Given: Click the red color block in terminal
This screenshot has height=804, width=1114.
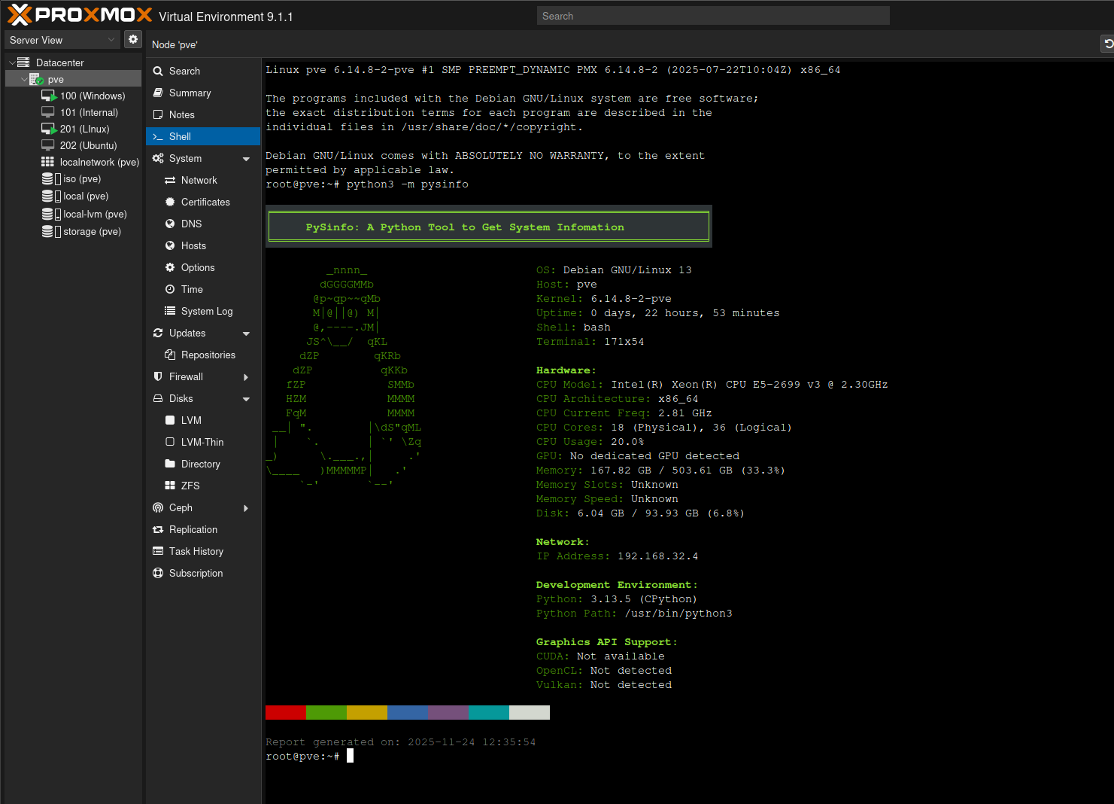Looking at the screenshot, I should (286, 712).
